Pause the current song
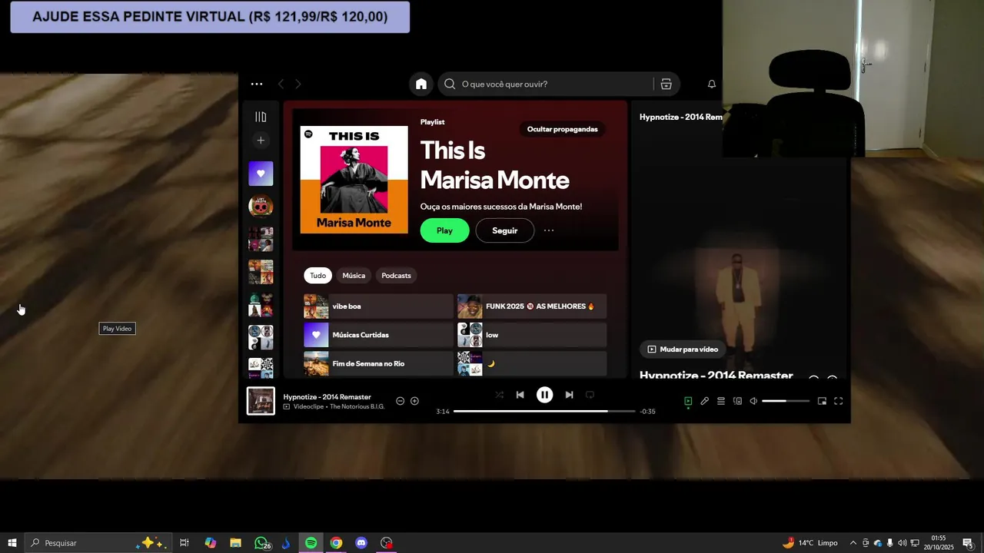 [x=544, y=395]
